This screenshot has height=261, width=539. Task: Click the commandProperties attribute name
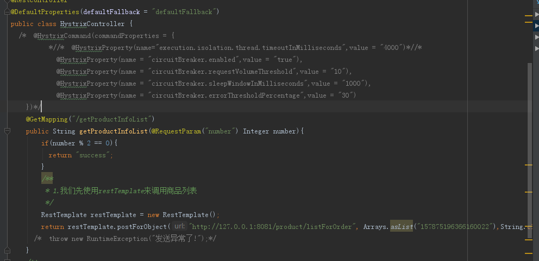[127, 36]
